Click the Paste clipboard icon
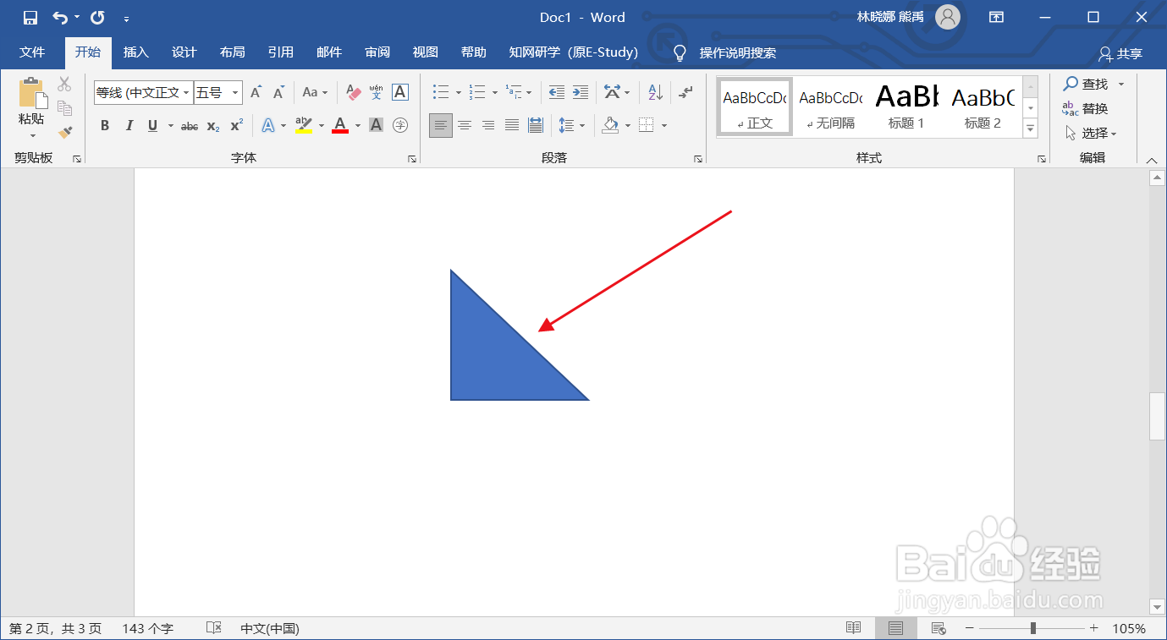Image resolution: width=1167 pixels, height=640 pixels. tap(31, 93)
